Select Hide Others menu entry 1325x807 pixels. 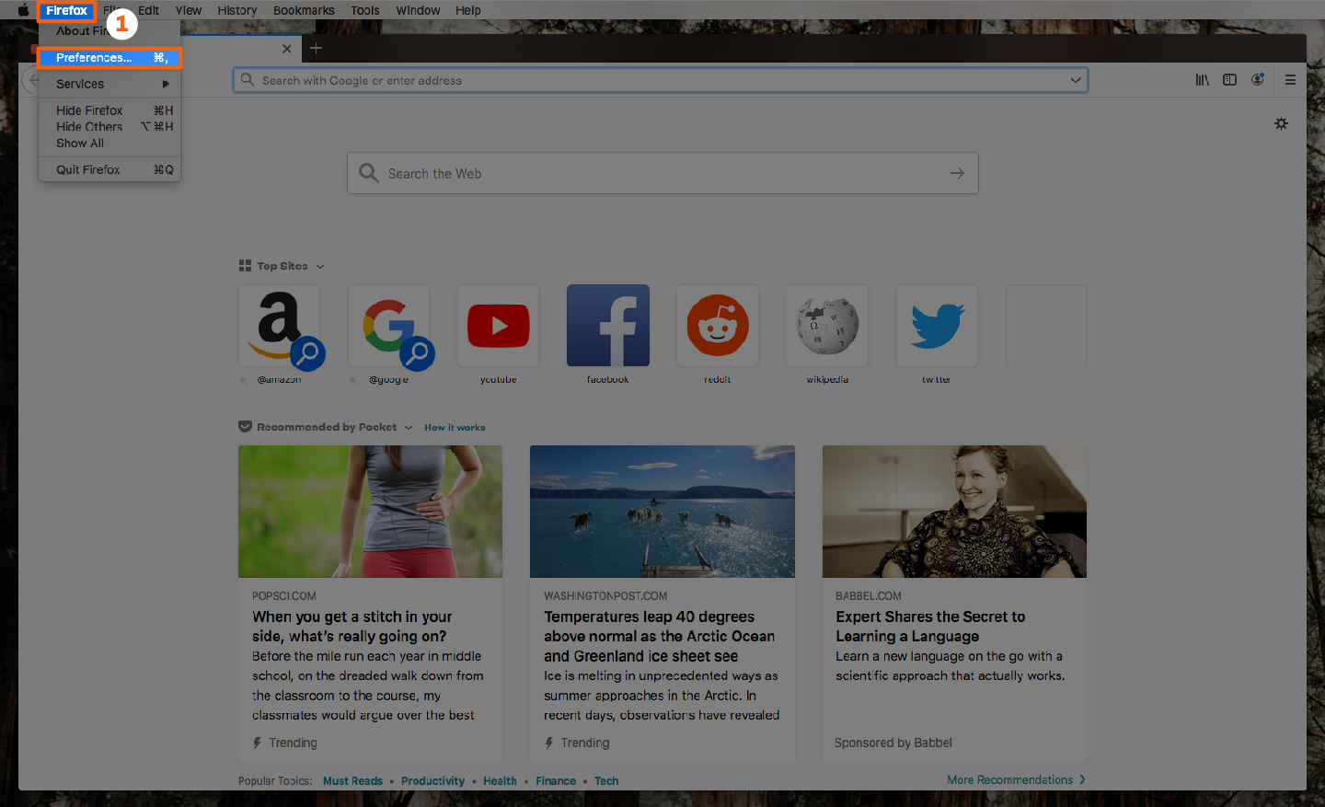pos(109,127)
